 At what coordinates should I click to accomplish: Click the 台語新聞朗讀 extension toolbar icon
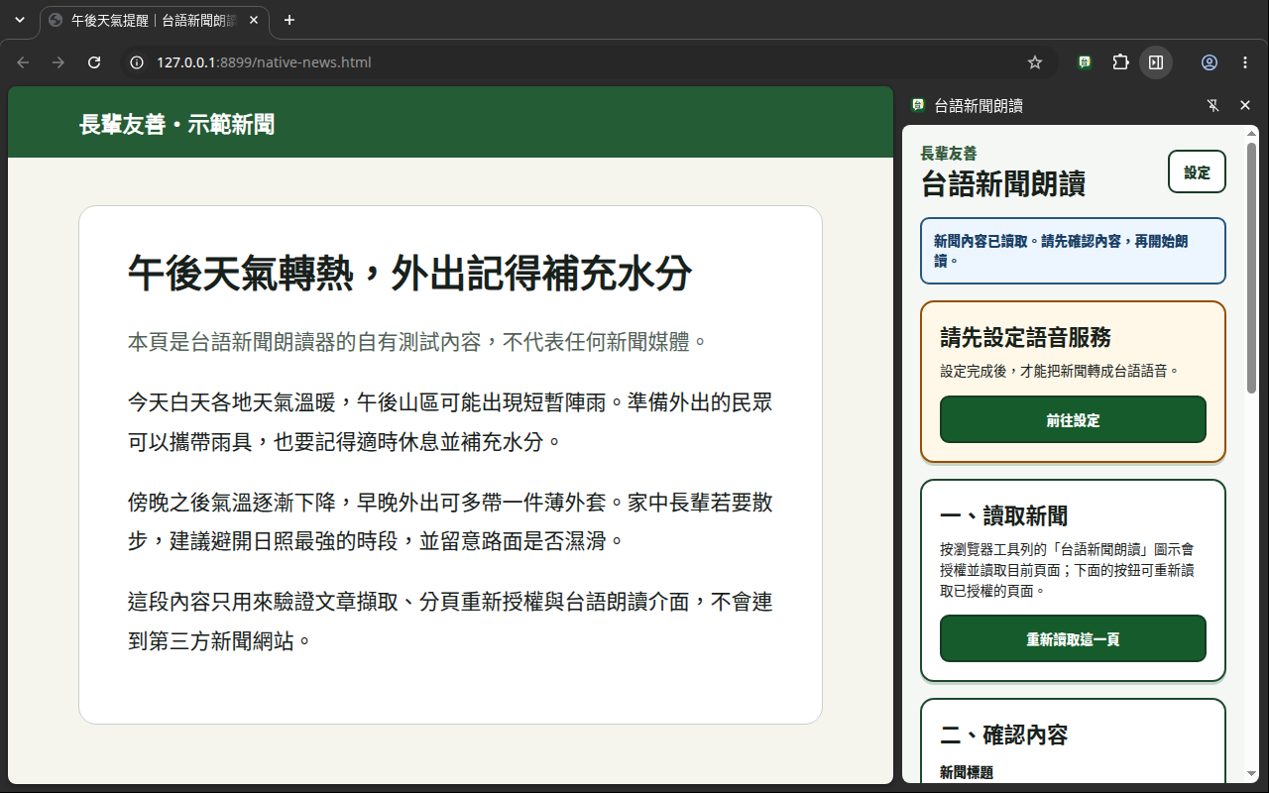pyautogui.click(x=1085, y=62)
